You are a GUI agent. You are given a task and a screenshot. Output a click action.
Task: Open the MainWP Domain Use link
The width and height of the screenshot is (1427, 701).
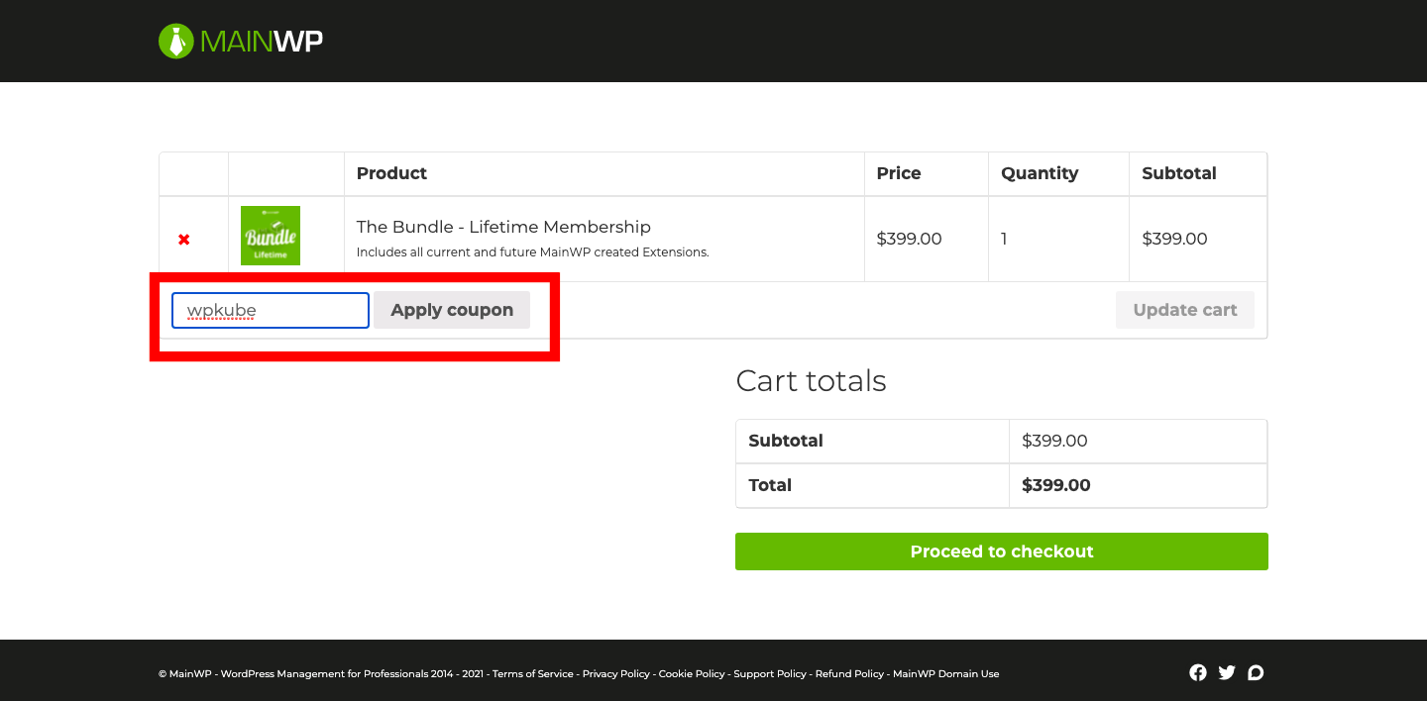tap(946, 674)
